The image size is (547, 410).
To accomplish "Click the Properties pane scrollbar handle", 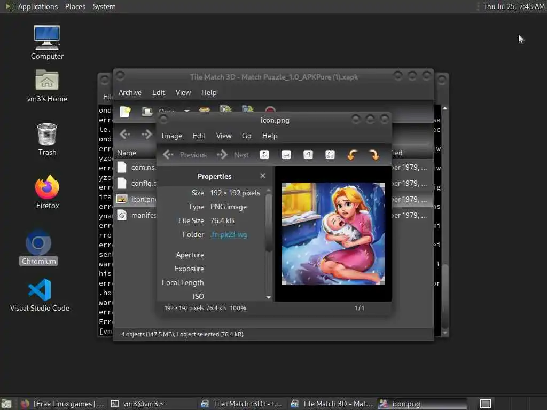I will (269, 223).
